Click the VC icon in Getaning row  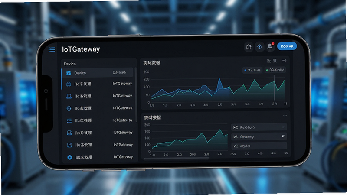tap(236, 137)
